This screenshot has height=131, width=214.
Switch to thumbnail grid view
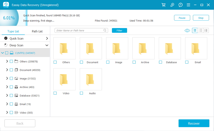pos(195,30)
